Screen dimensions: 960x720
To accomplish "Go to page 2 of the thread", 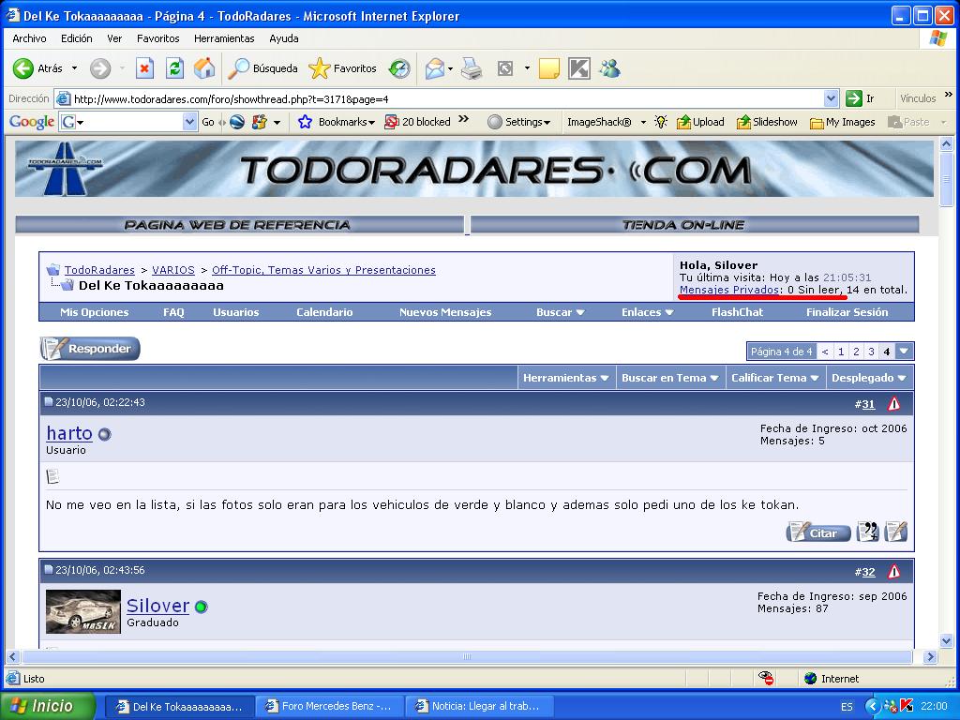I will click(856, 352).
